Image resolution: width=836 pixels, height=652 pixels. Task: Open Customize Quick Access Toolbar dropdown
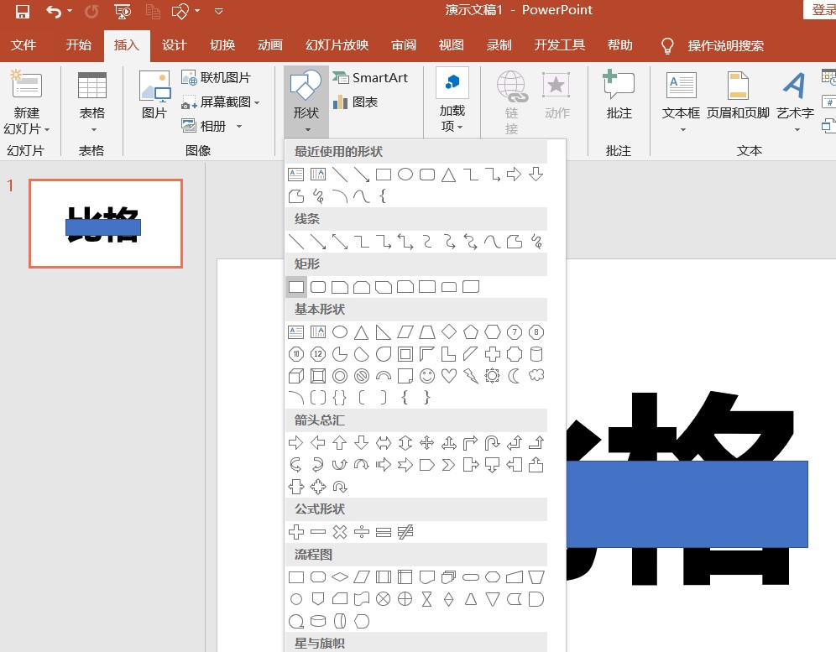coord(218,11)
